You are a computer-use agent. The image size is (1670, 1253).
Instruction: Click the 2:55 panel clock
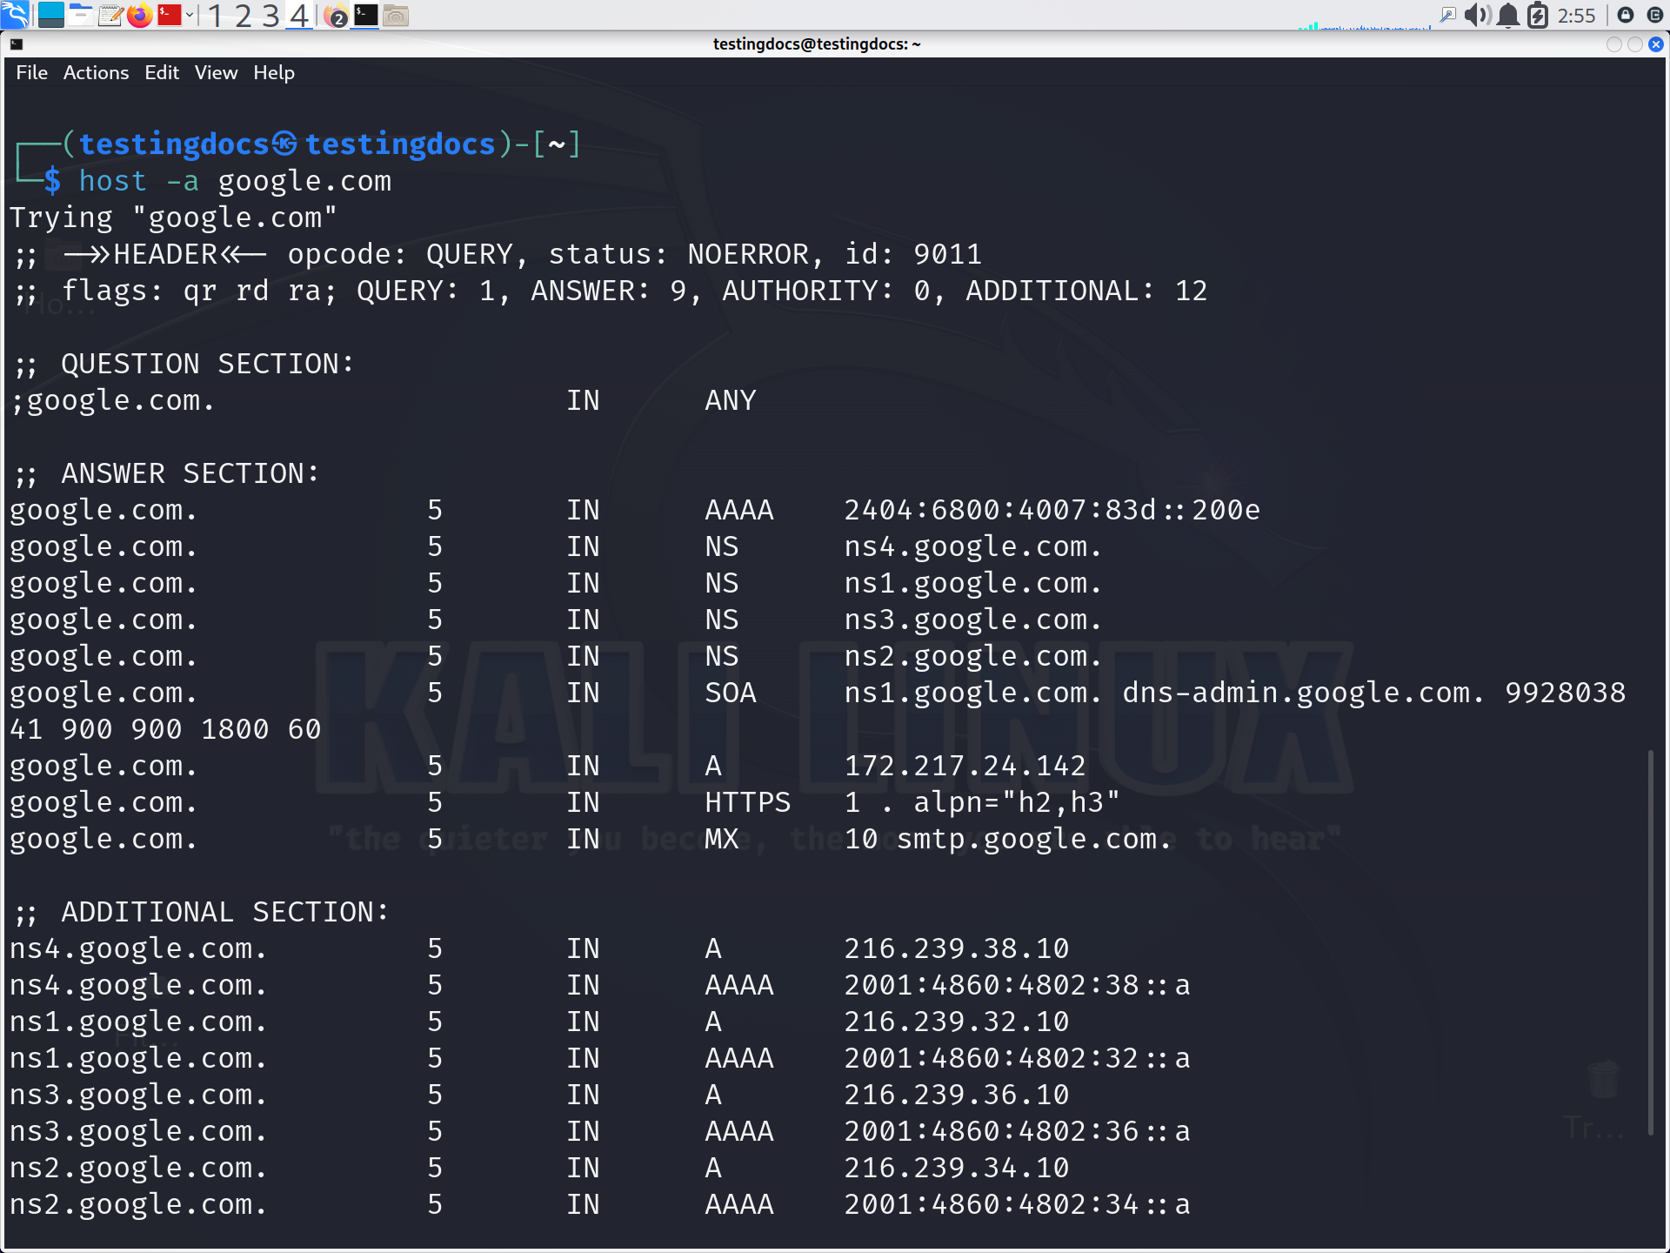tap(1576, 15)
